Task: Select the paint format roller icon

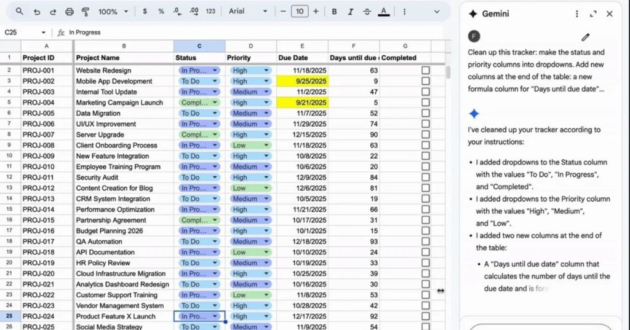Action: pos(86,12)
